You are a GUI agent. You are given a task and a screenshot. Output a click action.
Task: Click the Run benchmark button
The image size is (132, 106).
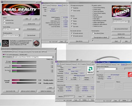click(x=31, y=35)
